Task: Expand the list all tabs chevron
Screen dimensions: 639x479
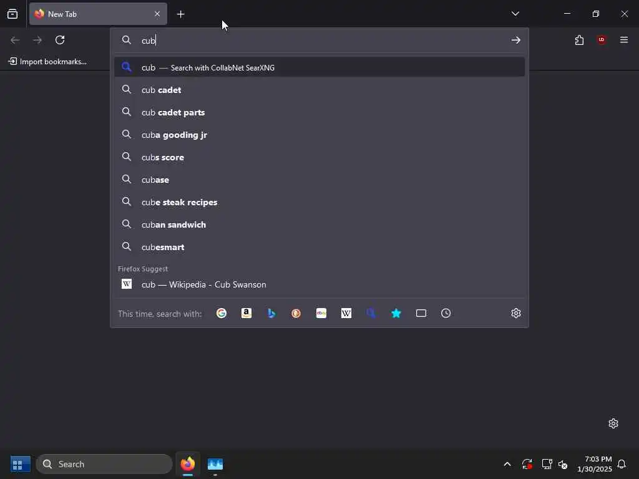Action: [515, 14]
